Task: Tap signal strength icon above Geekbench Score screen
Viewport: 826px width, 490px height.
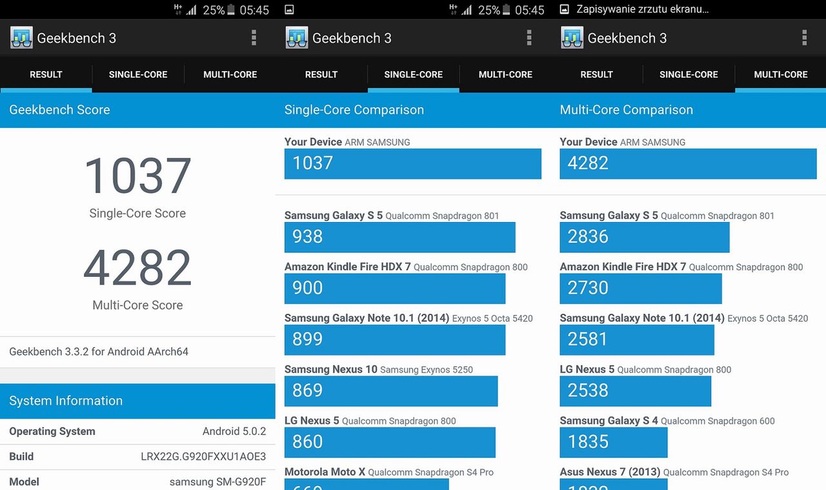Action: (191, 10)
